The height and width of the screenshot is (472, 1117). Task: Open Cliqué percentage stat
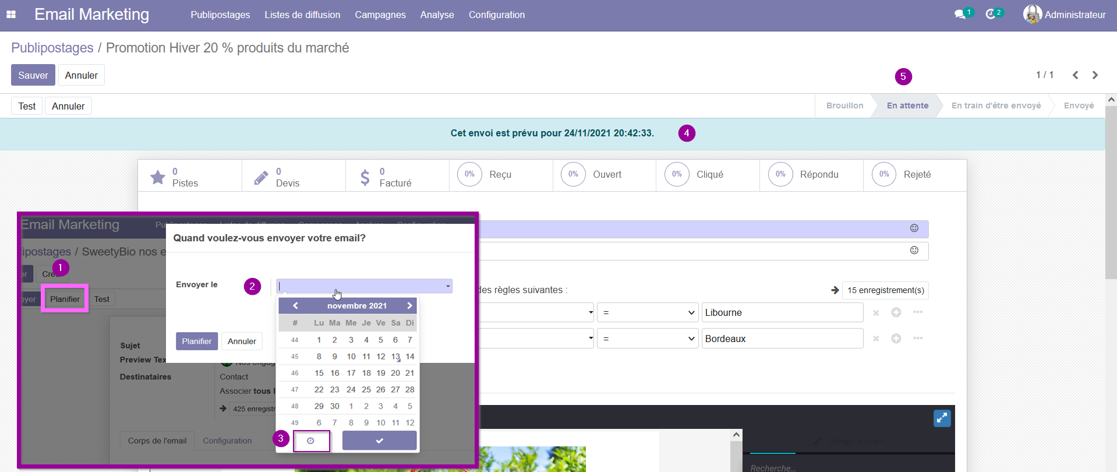click(x=708, y=176)
